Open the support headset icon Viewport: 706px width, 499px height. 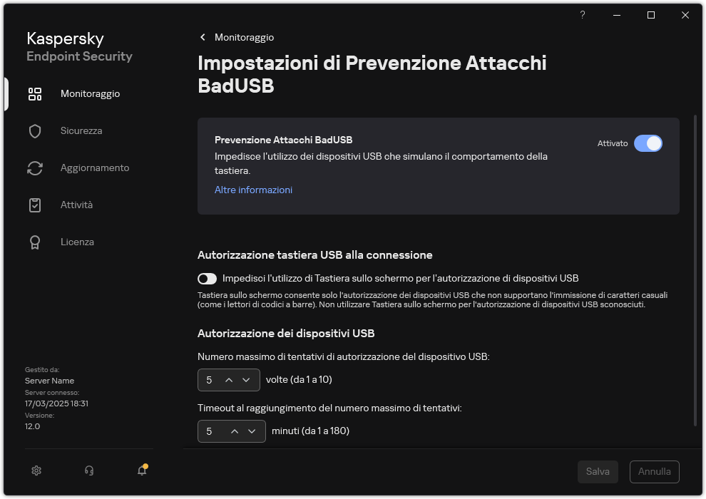pos(88,470)
